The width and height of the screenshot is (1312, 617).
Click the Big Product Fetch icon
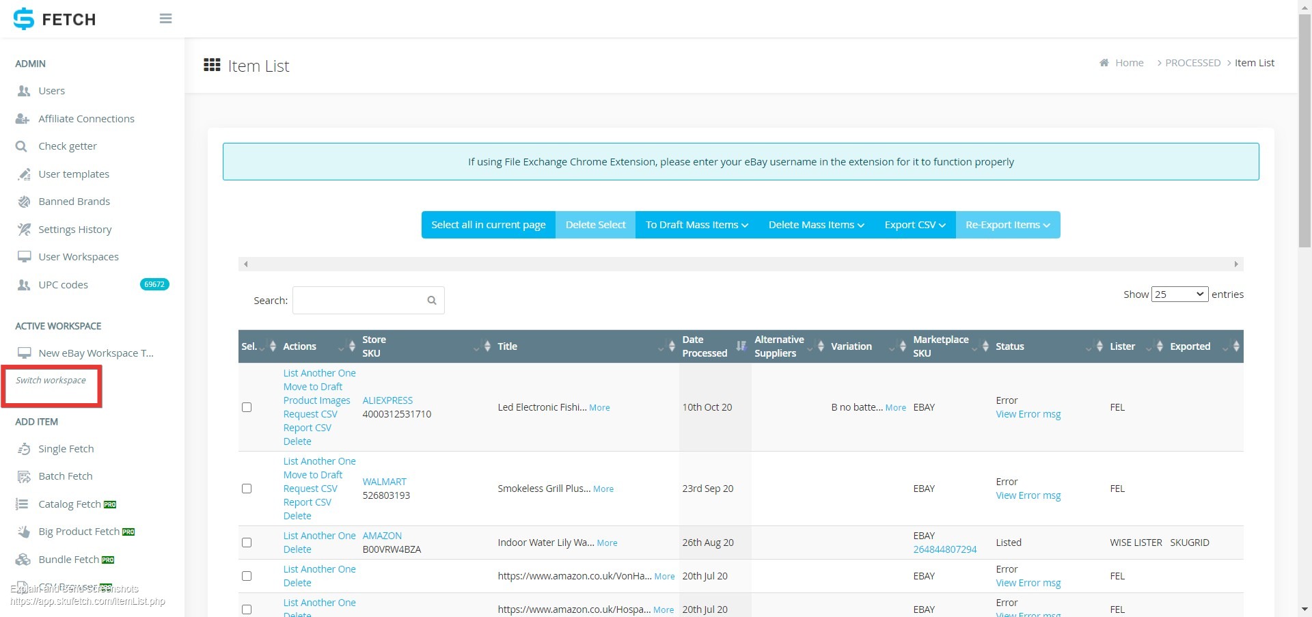coord(24,532)
